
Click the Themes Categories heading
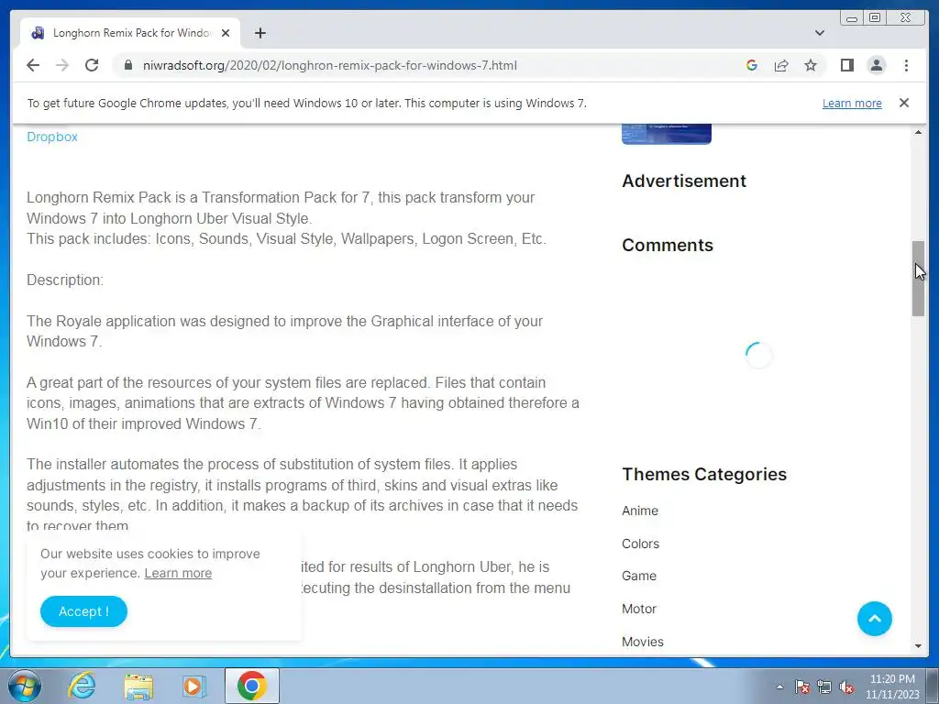(704, 474)
